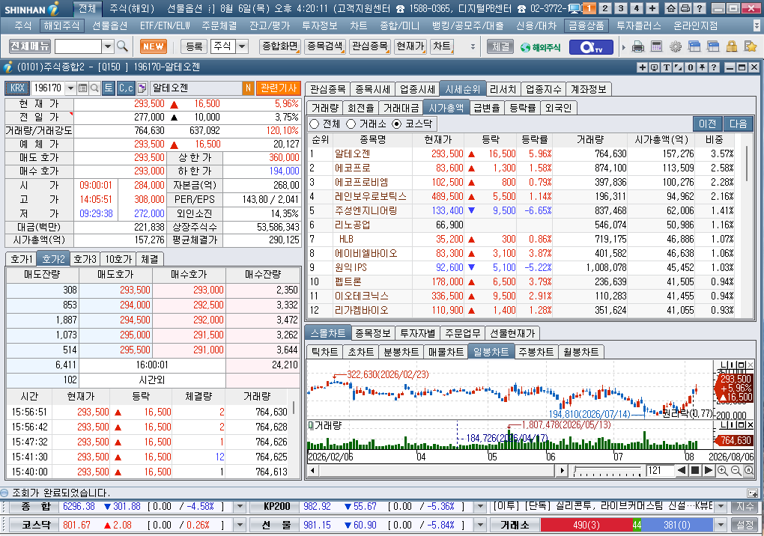Image resolution: width=764 pixels, height=536 pixels.
Task: Switch to screen 4 button in title bar
Action: tap(637, 8)
